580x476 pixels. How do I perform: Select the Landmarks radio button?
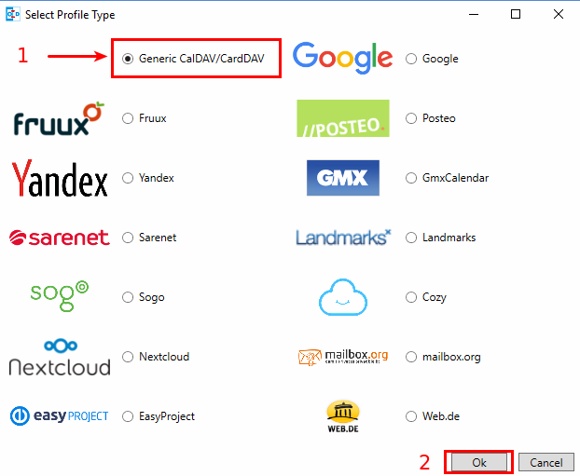411,238
